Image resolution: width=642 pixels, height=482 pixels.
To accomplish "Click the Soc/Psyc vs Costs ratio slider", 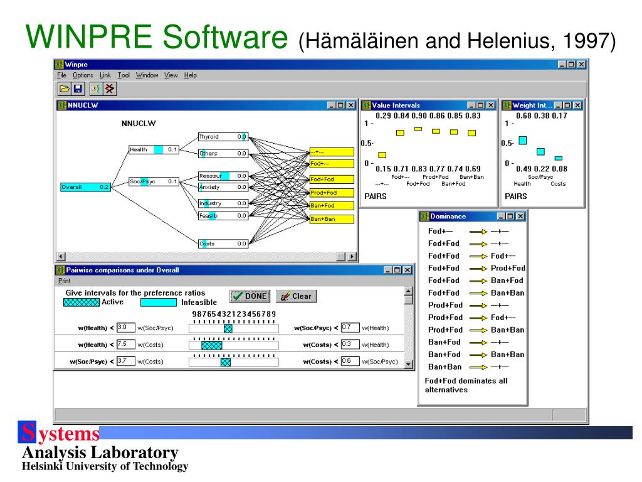I will point(234,362).
